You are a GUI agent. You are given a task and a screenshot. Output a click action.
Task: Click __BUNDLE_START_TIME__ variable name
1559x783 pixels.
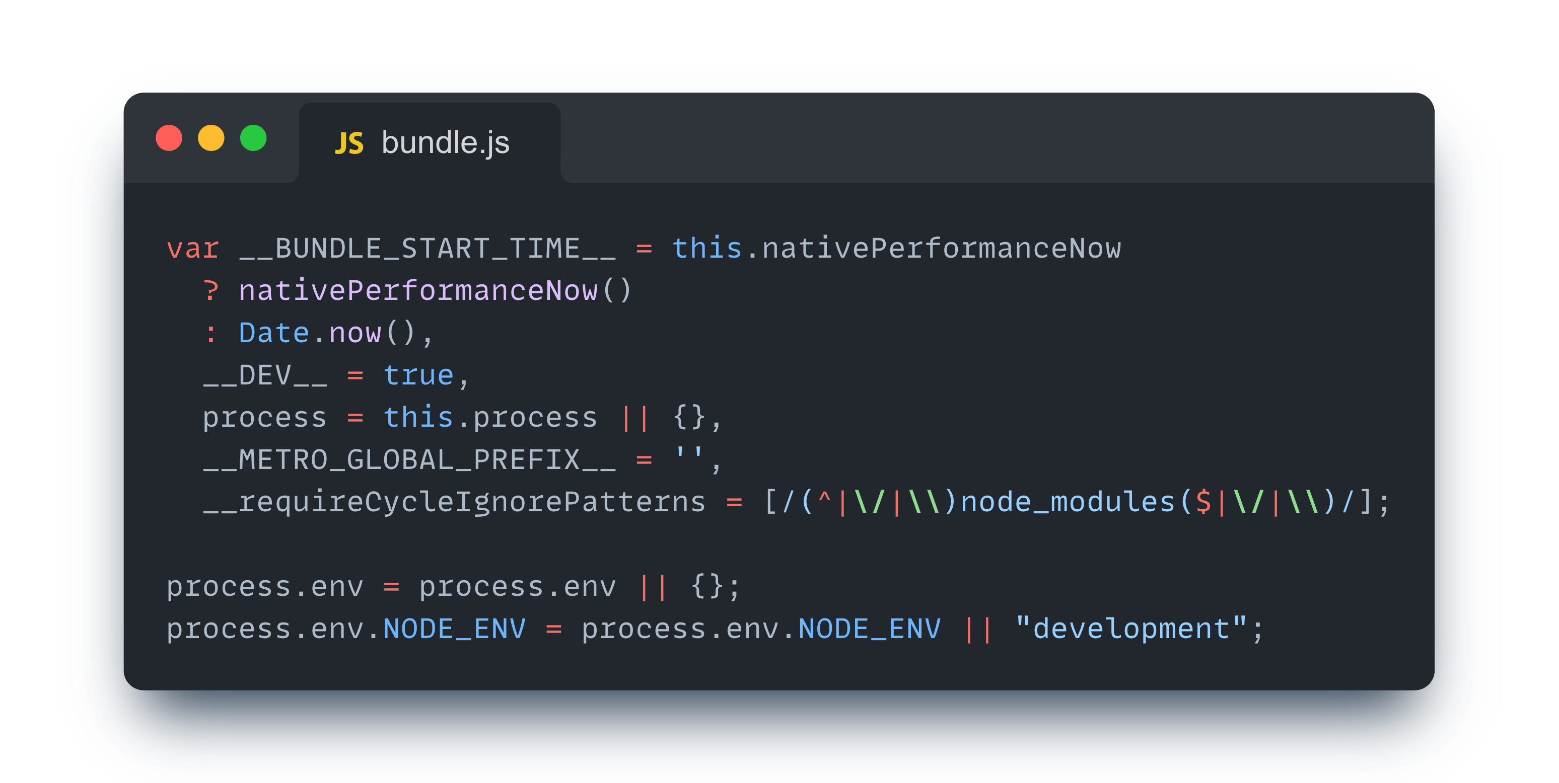(x=428, y=249)
